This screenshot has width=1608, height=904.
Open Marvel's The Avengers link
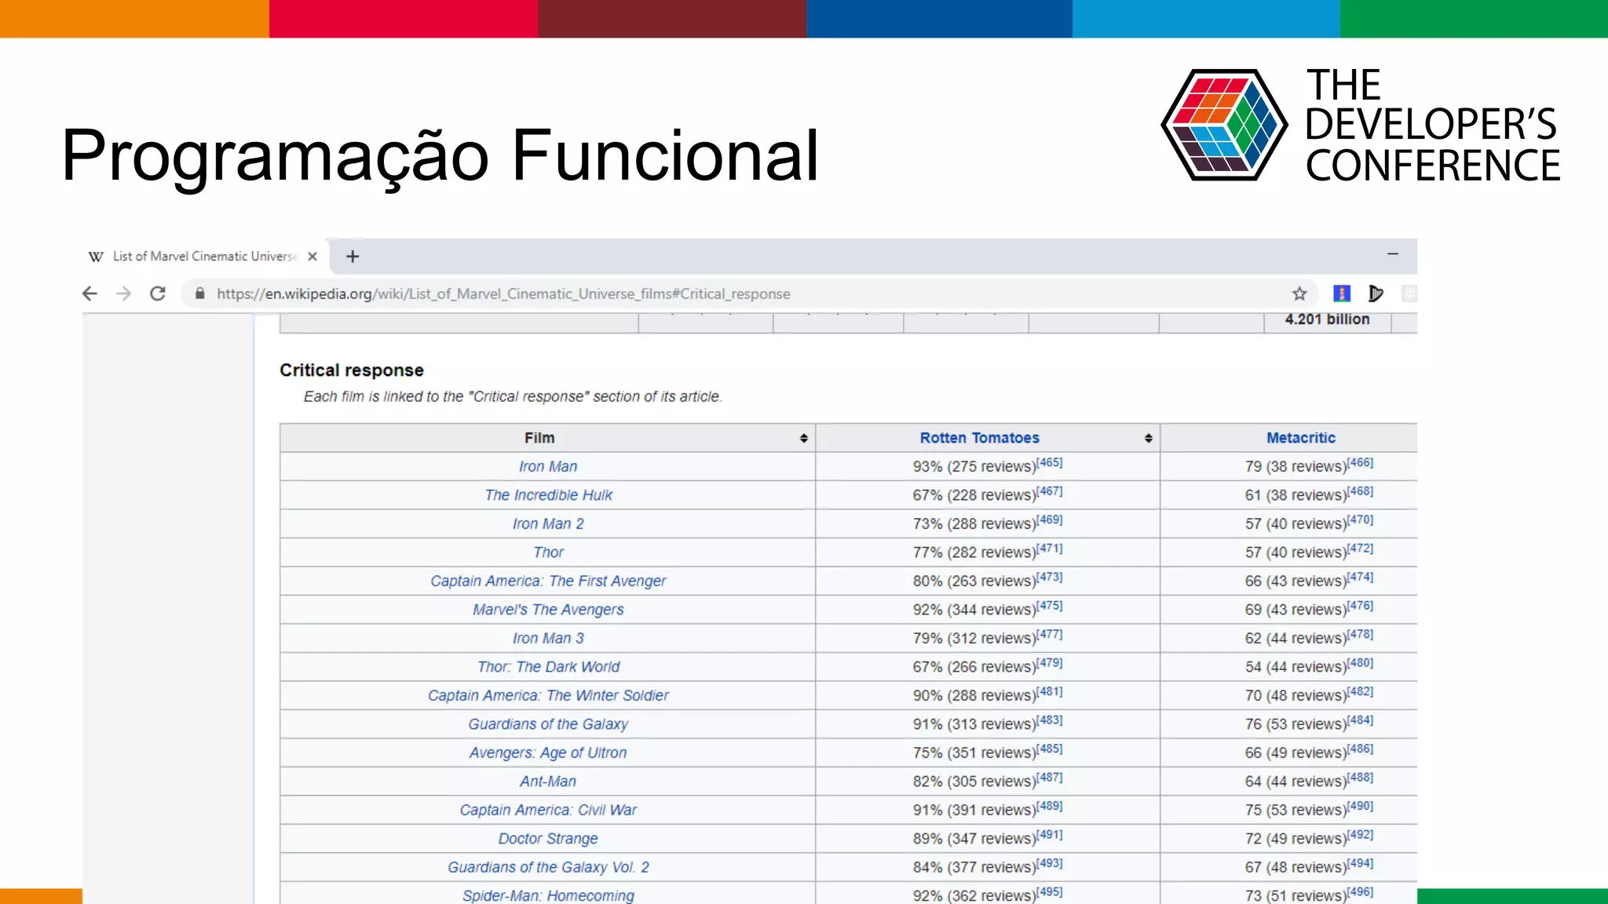(x=548, y=610)
